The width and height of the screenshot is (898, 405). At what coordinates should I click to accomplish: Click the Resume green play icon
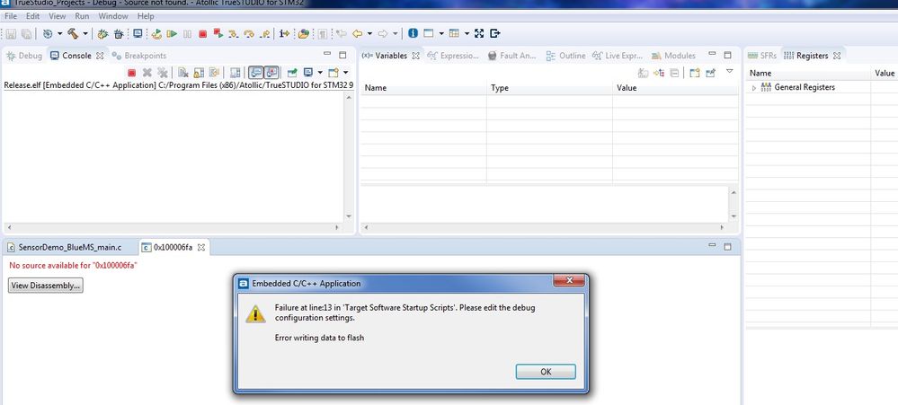pos(172,34)
